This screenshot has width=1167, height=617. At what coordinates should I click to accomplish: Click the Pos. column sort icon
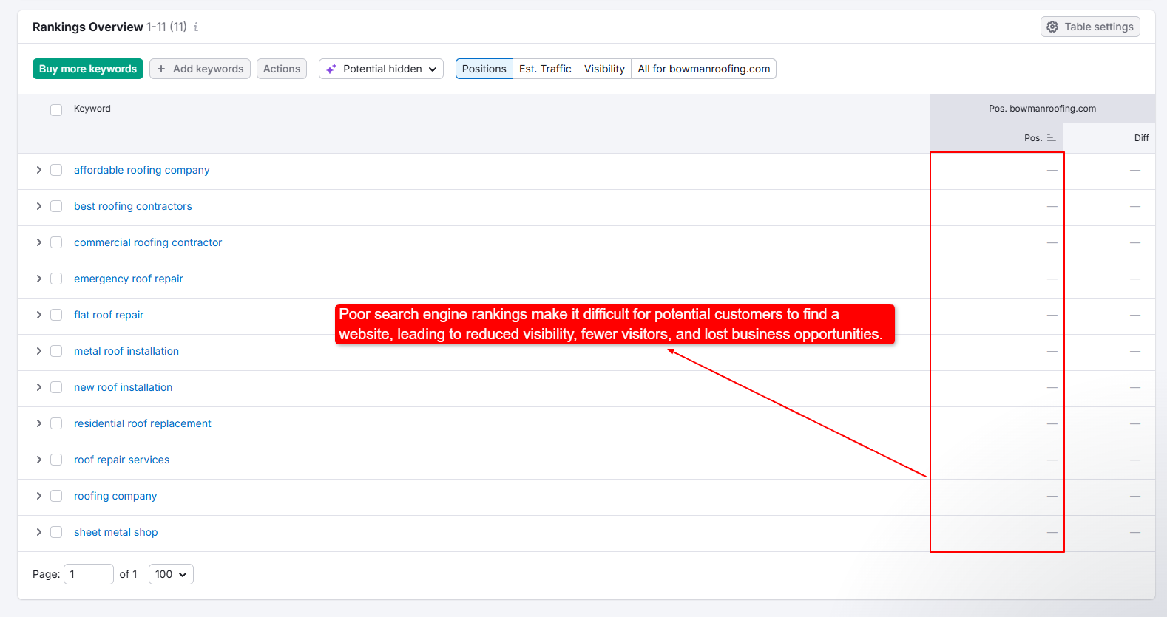pos(1051,138)
